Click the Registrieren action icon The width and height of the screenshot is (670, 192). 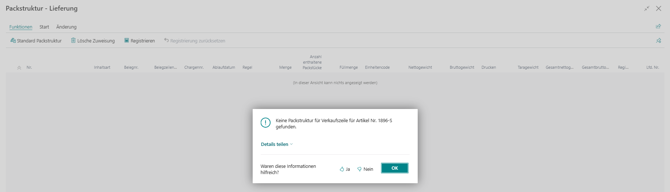(x=127, y=41)
